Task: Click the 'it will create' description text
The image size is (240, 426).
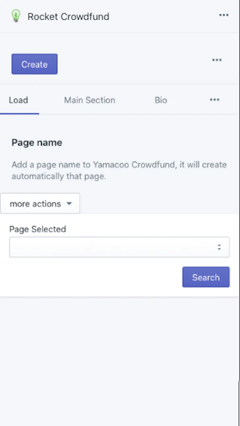Action: tap(203, 165)
